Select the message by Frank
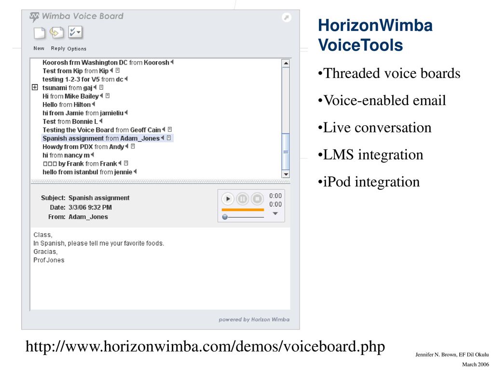 [85, 164]
